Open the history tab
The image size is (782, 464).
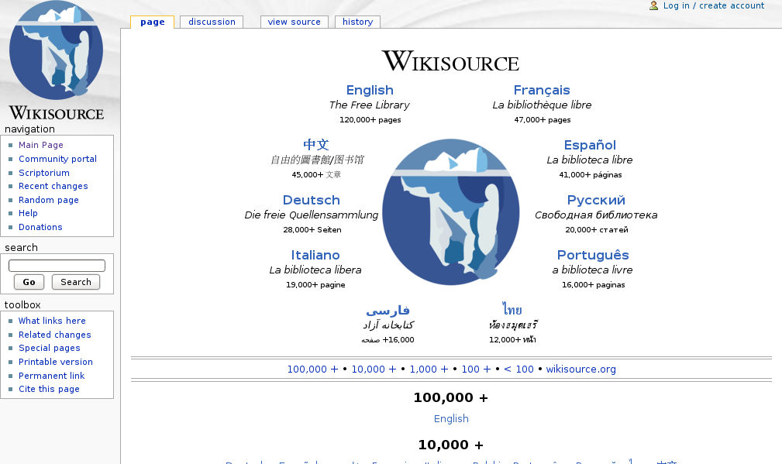coord(357,22)
